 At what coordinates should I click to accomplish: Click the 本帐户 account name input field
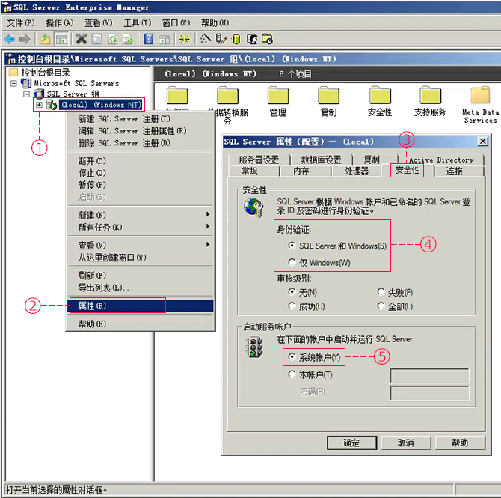(x=429, y=375)
